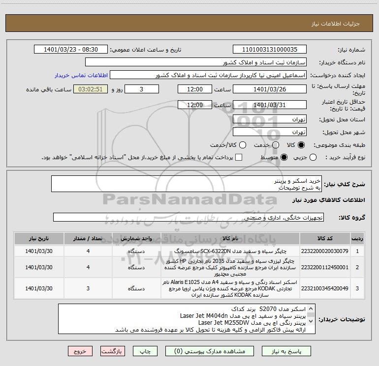Click the پاسخ به نیاز button
The image size is (379, 366).
click(286, 351)
